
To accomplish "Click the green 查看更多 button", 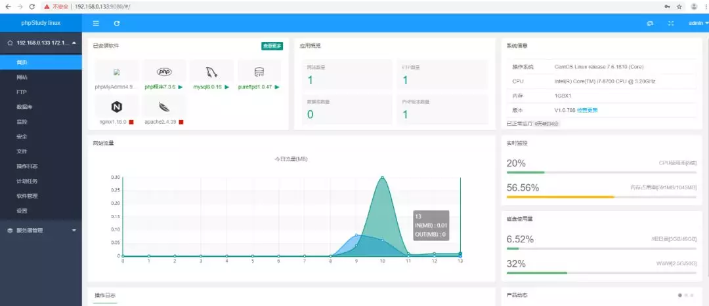I will tap(272, 46).
